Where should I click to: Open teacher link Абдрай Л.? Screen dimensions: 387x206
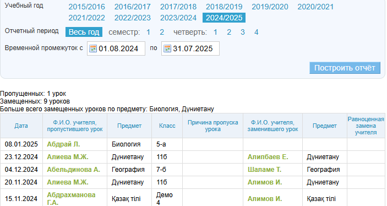[x=63, y=144]
